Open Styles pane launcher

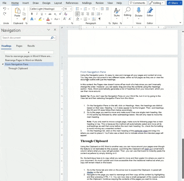pos(121,23)
